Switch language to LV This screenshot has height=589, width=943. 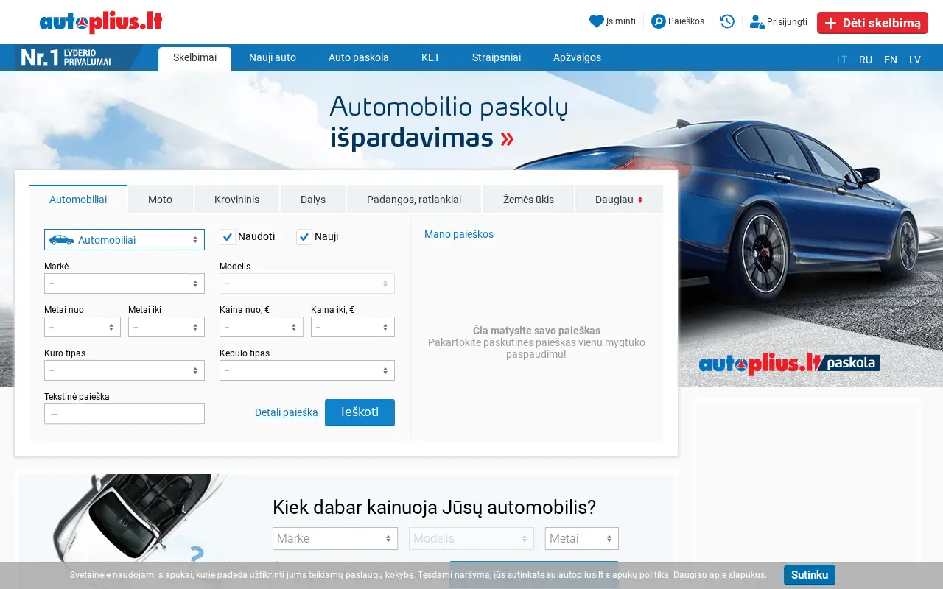coord(915,60)
